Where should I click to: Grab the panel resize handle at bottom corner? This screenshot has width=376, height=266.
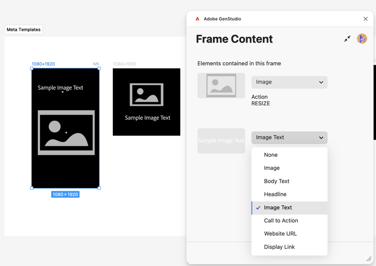(368, 258)
